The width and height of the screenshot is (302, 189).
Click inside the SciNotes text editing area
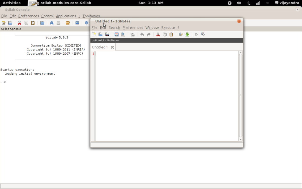tap(167, 96)
